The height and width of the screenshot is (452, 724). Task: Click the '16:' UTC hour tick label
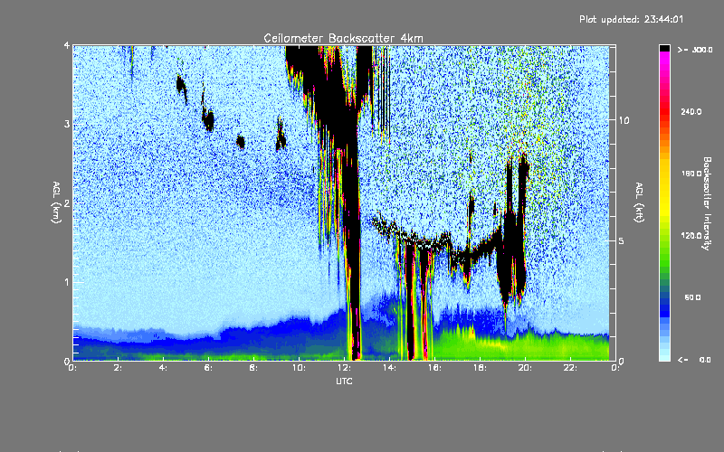434,368
